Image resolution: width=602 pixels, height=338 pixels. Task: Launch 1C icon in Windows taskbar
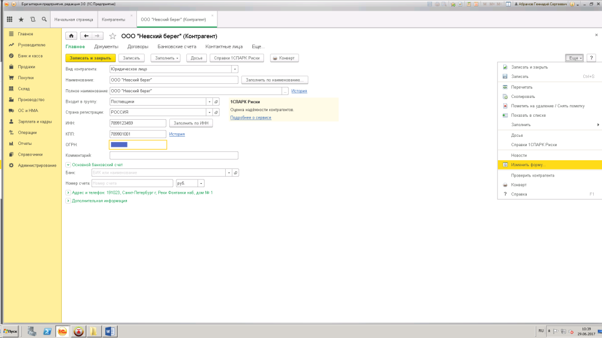coord(62,332)
